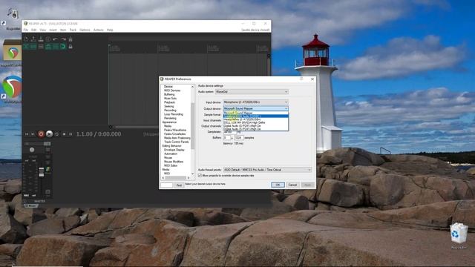Open the View menu in REAPER
Screen dimensions: 475x267
(43, 30)
